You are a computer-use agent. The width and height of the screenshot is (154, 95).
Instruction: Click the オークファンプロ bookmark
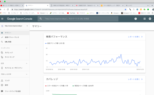[x=103, y=13]
